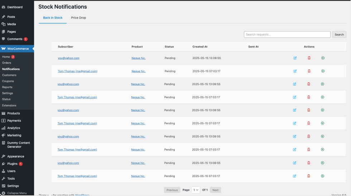
Task: Go to Next page button
Action: (x=215, y=190)
